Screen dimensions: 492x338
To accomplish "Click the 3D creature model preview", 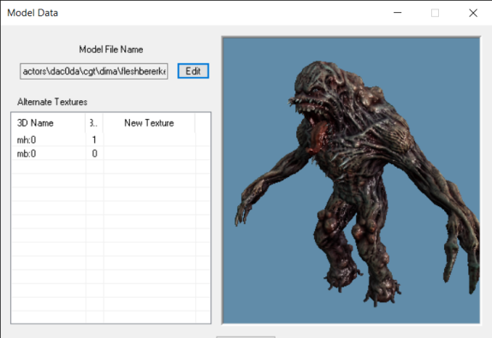I will [351, 181].
